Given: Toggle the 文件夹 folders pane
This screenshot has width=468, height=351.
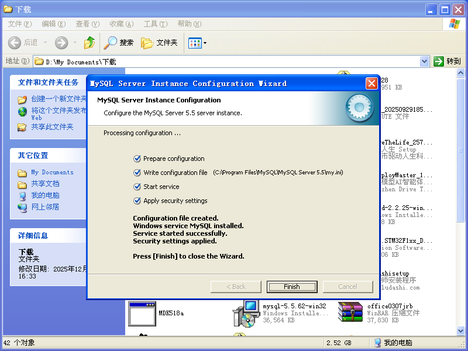Looking at the screenshot, I should [x=160, y=43].
